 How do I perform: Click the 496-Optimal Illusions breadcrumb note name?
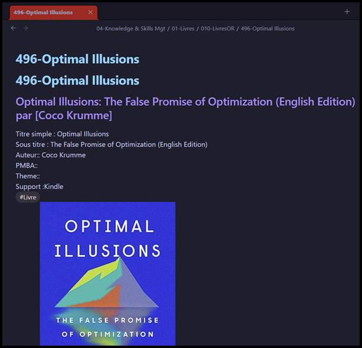pos(268,28)
